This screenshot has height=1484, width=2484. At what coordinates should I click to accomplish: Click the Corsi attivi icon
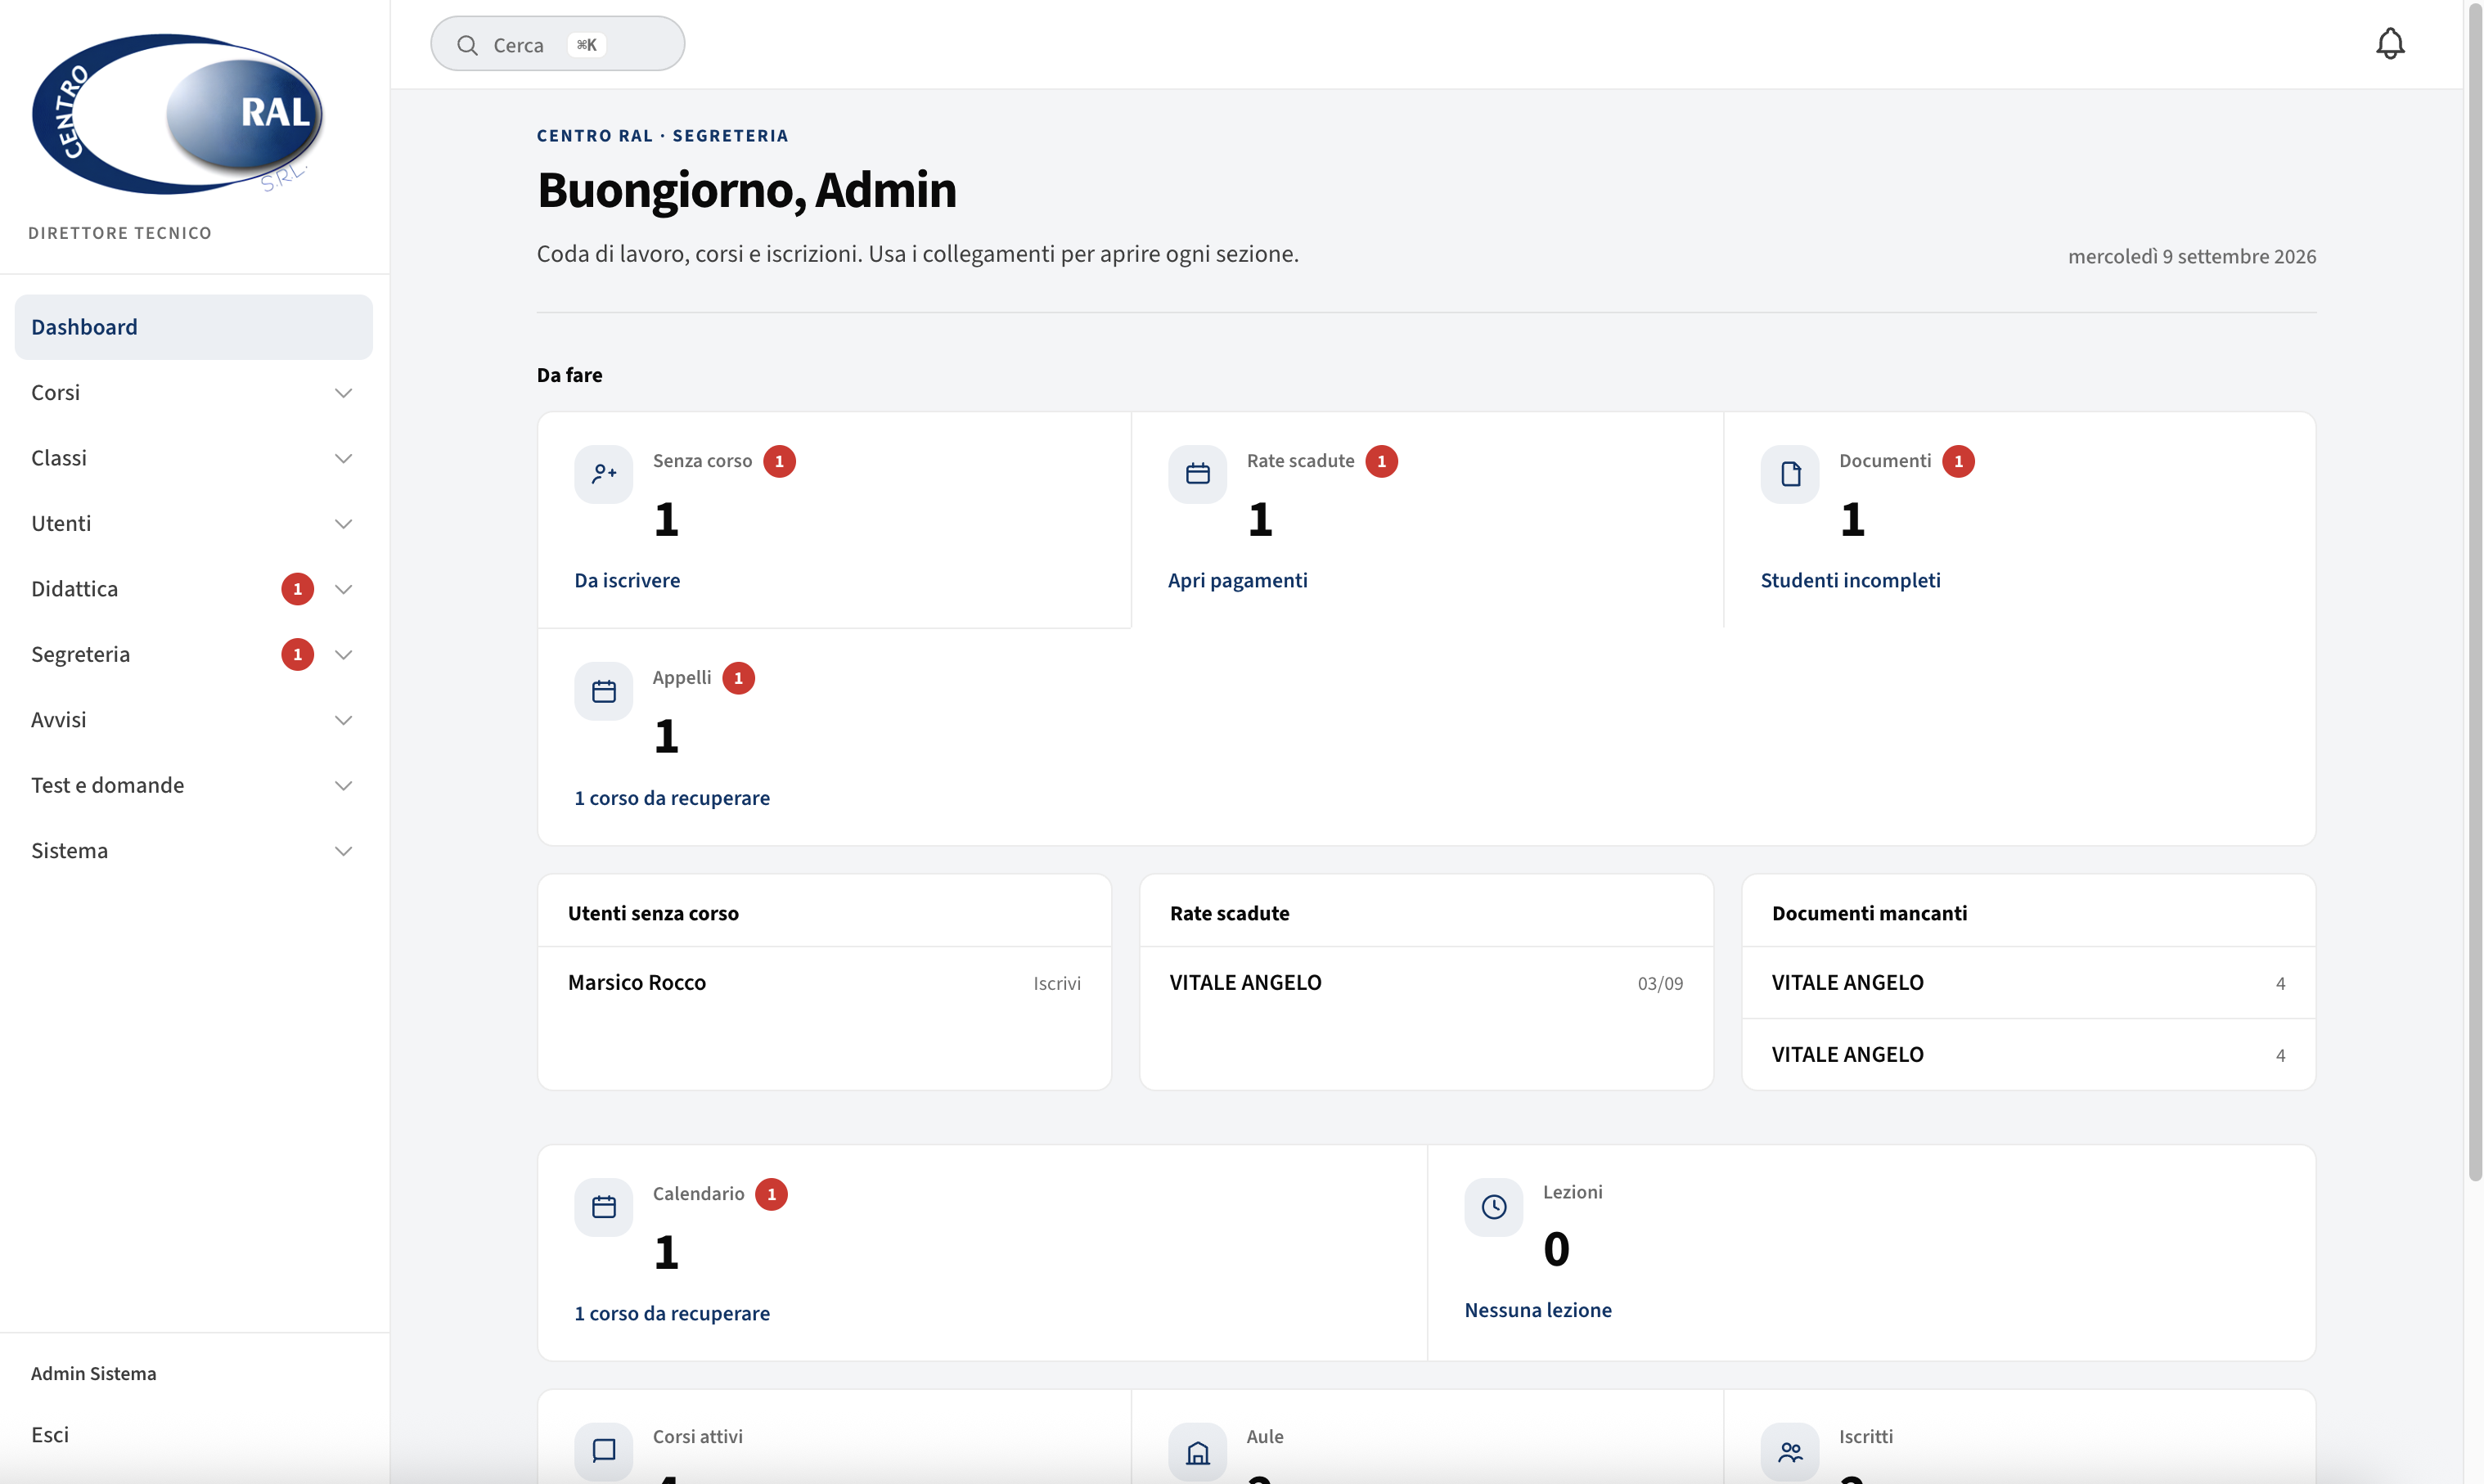pyautogui.click(x=603, y=1451)
